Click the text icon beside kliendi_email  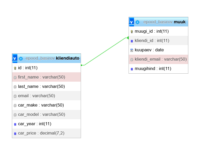coord(132,60)
